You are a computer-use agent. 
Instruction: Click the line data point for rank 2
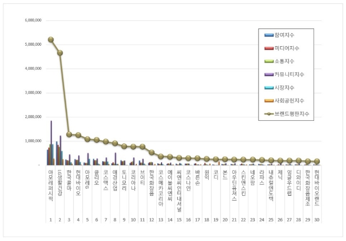pyautogui.click(x=60, y=53)
